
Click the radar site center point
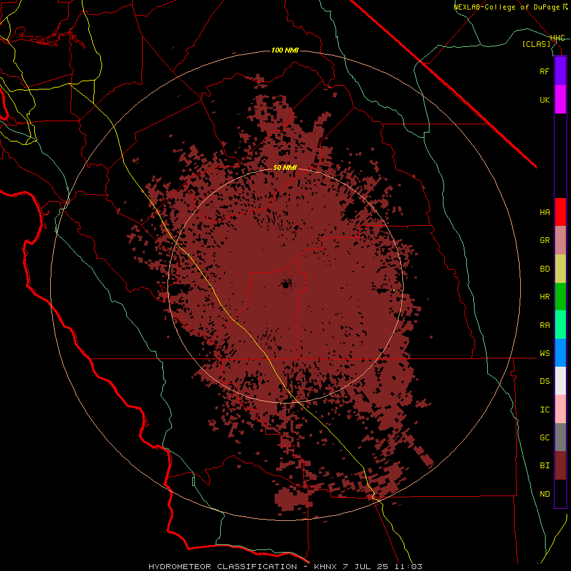(285, 284)
